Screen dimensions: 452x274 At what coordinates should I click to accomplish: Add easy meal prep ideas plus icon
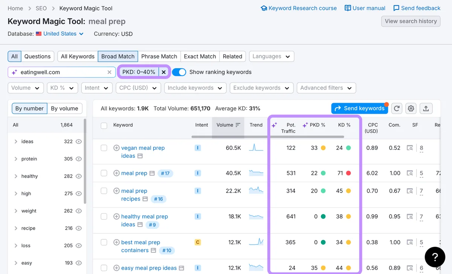(x=116, y=268)
